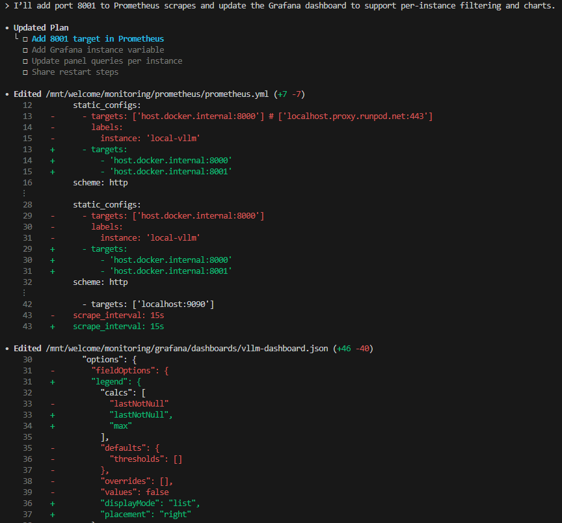Click removed 'scrape_interval: 15s' line
This screenshot has width=562, height=523.
pyautogui.click(x=118, y=315)
